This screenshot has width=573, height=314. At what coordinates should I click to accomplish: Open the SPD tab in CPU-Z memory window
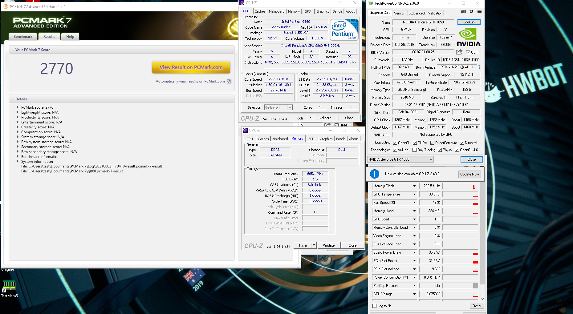coord(311,139)
